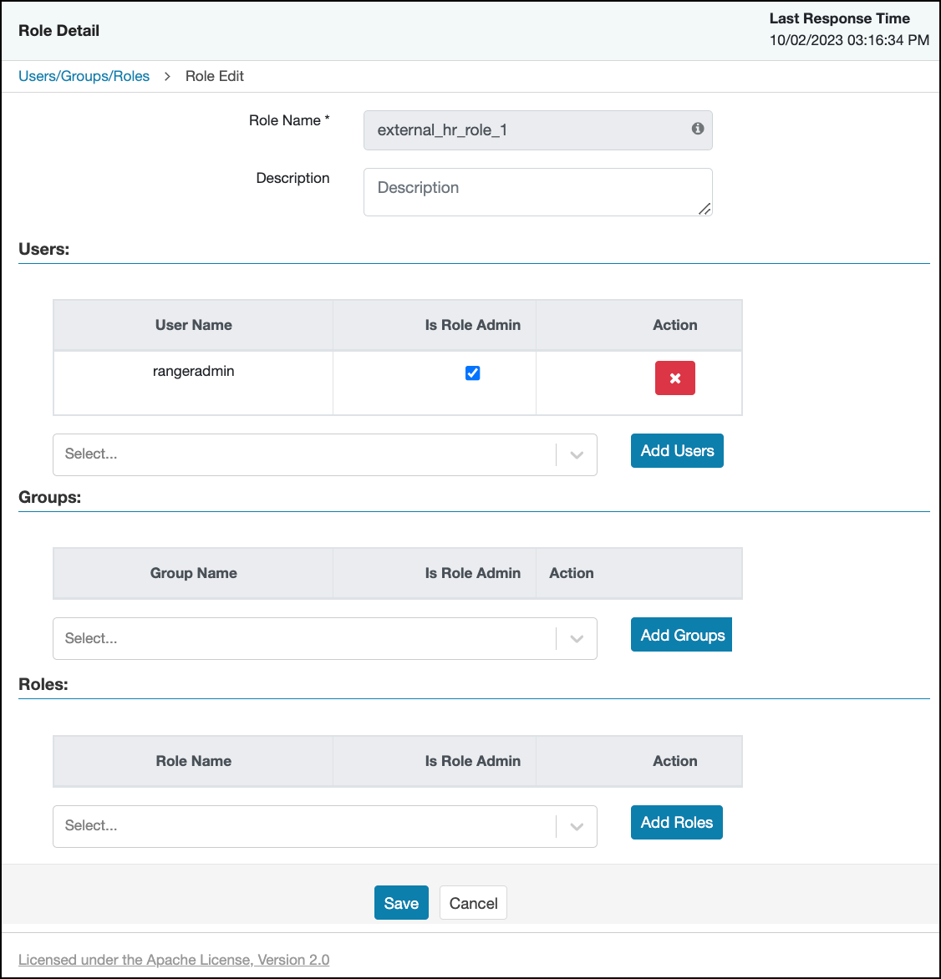Image resolution: width=941 pixels, height=979 pixels.
Task: Save the role changes
Action: click(401, 903)
